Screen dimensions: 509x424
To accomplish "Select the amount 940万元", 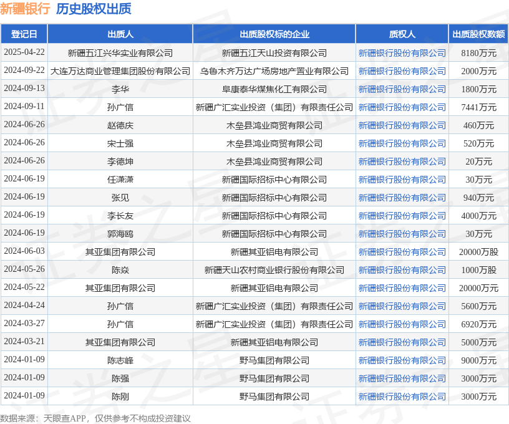I will click(479, 198).
